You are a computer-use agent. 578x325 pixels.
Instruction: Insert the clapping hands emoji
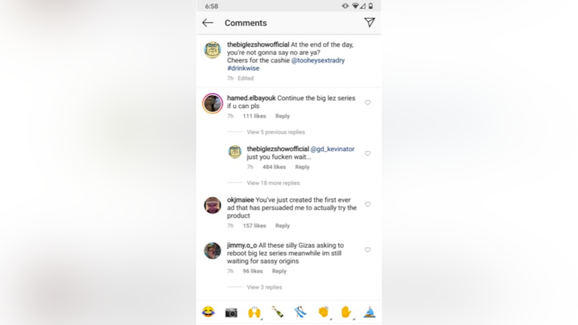(324, 312)
